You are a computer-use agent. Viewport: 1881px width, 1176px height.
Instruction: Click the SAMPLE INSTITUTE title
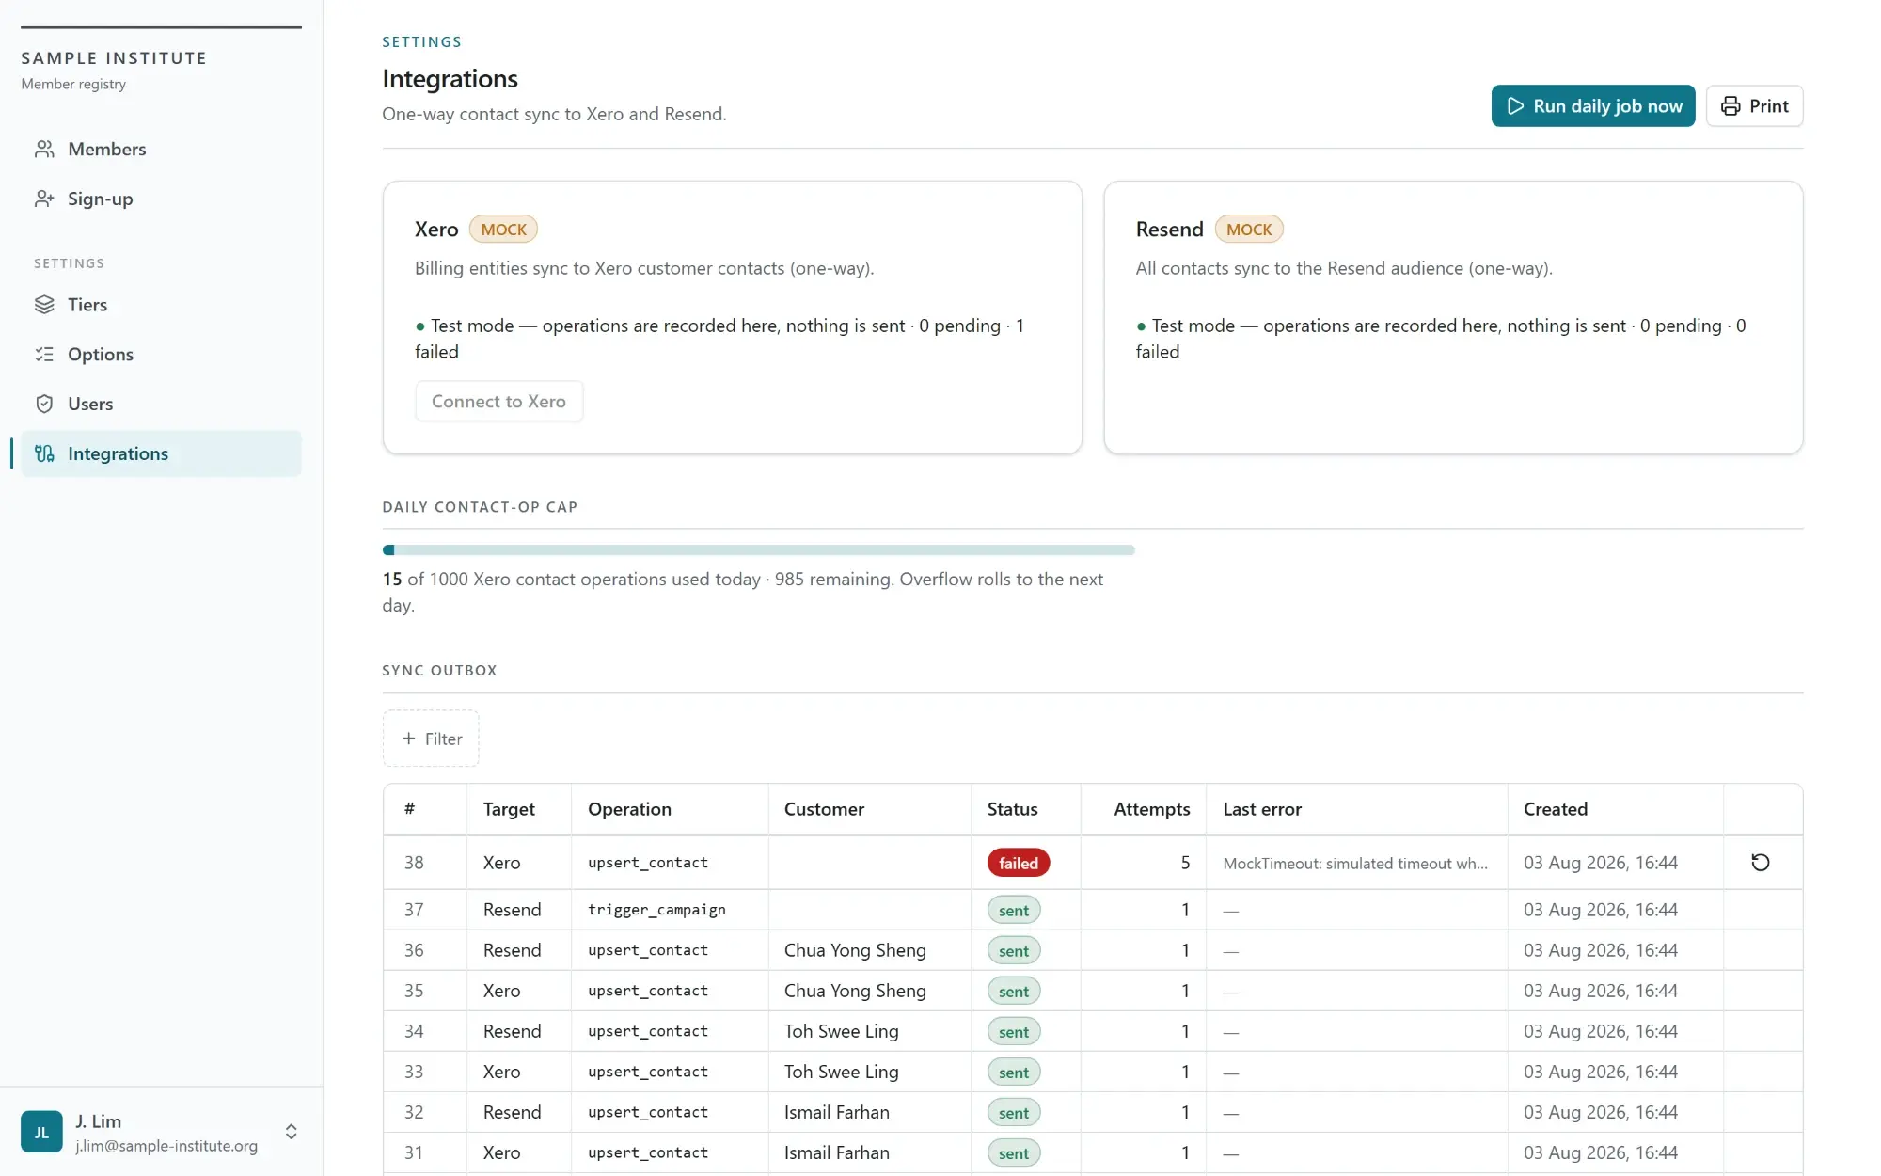(x=114, y=58)
